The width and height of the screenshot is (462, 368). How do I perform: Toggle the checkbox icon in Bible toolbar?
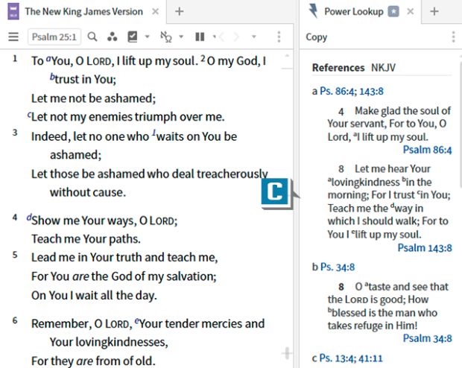[x=133, y=37]
